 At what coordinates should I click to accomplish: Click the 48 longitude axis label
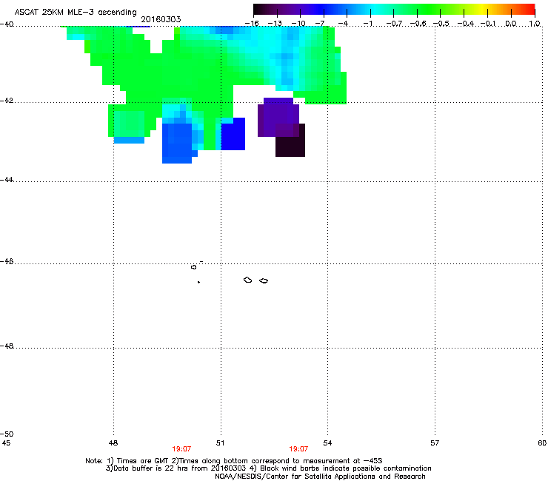tap(113, 443)
